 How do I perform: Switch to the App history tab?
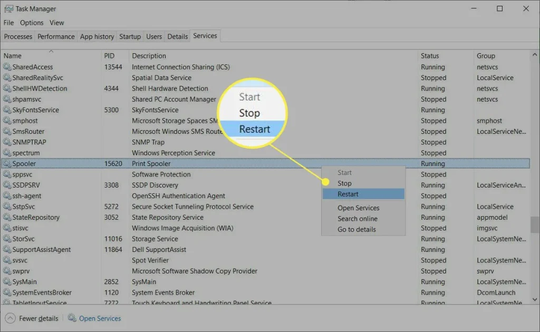(x=97, y=36)
